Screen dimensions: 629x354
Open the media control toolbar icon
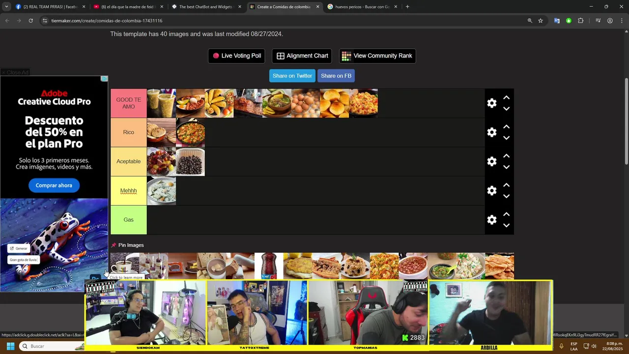598,21
